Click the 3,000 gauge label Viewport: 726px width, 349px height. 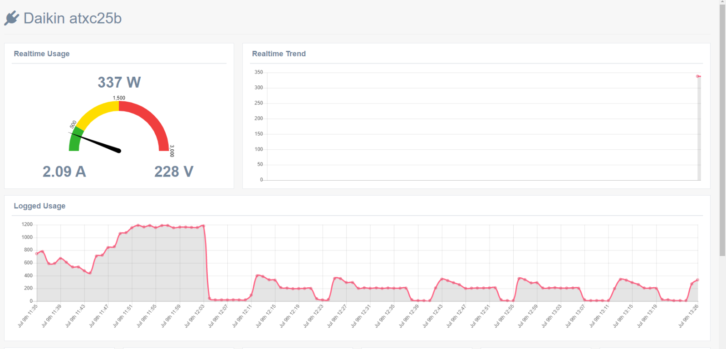click(x=172, y=151)
